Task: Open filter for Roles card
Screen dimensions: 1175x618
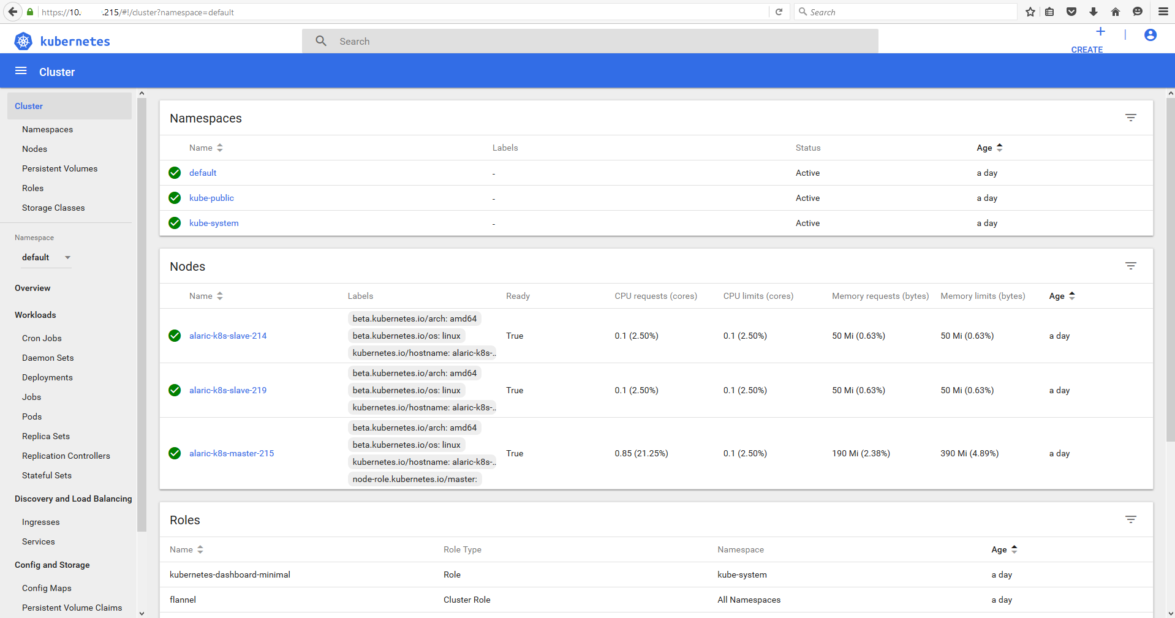Action: point(1130,519)
